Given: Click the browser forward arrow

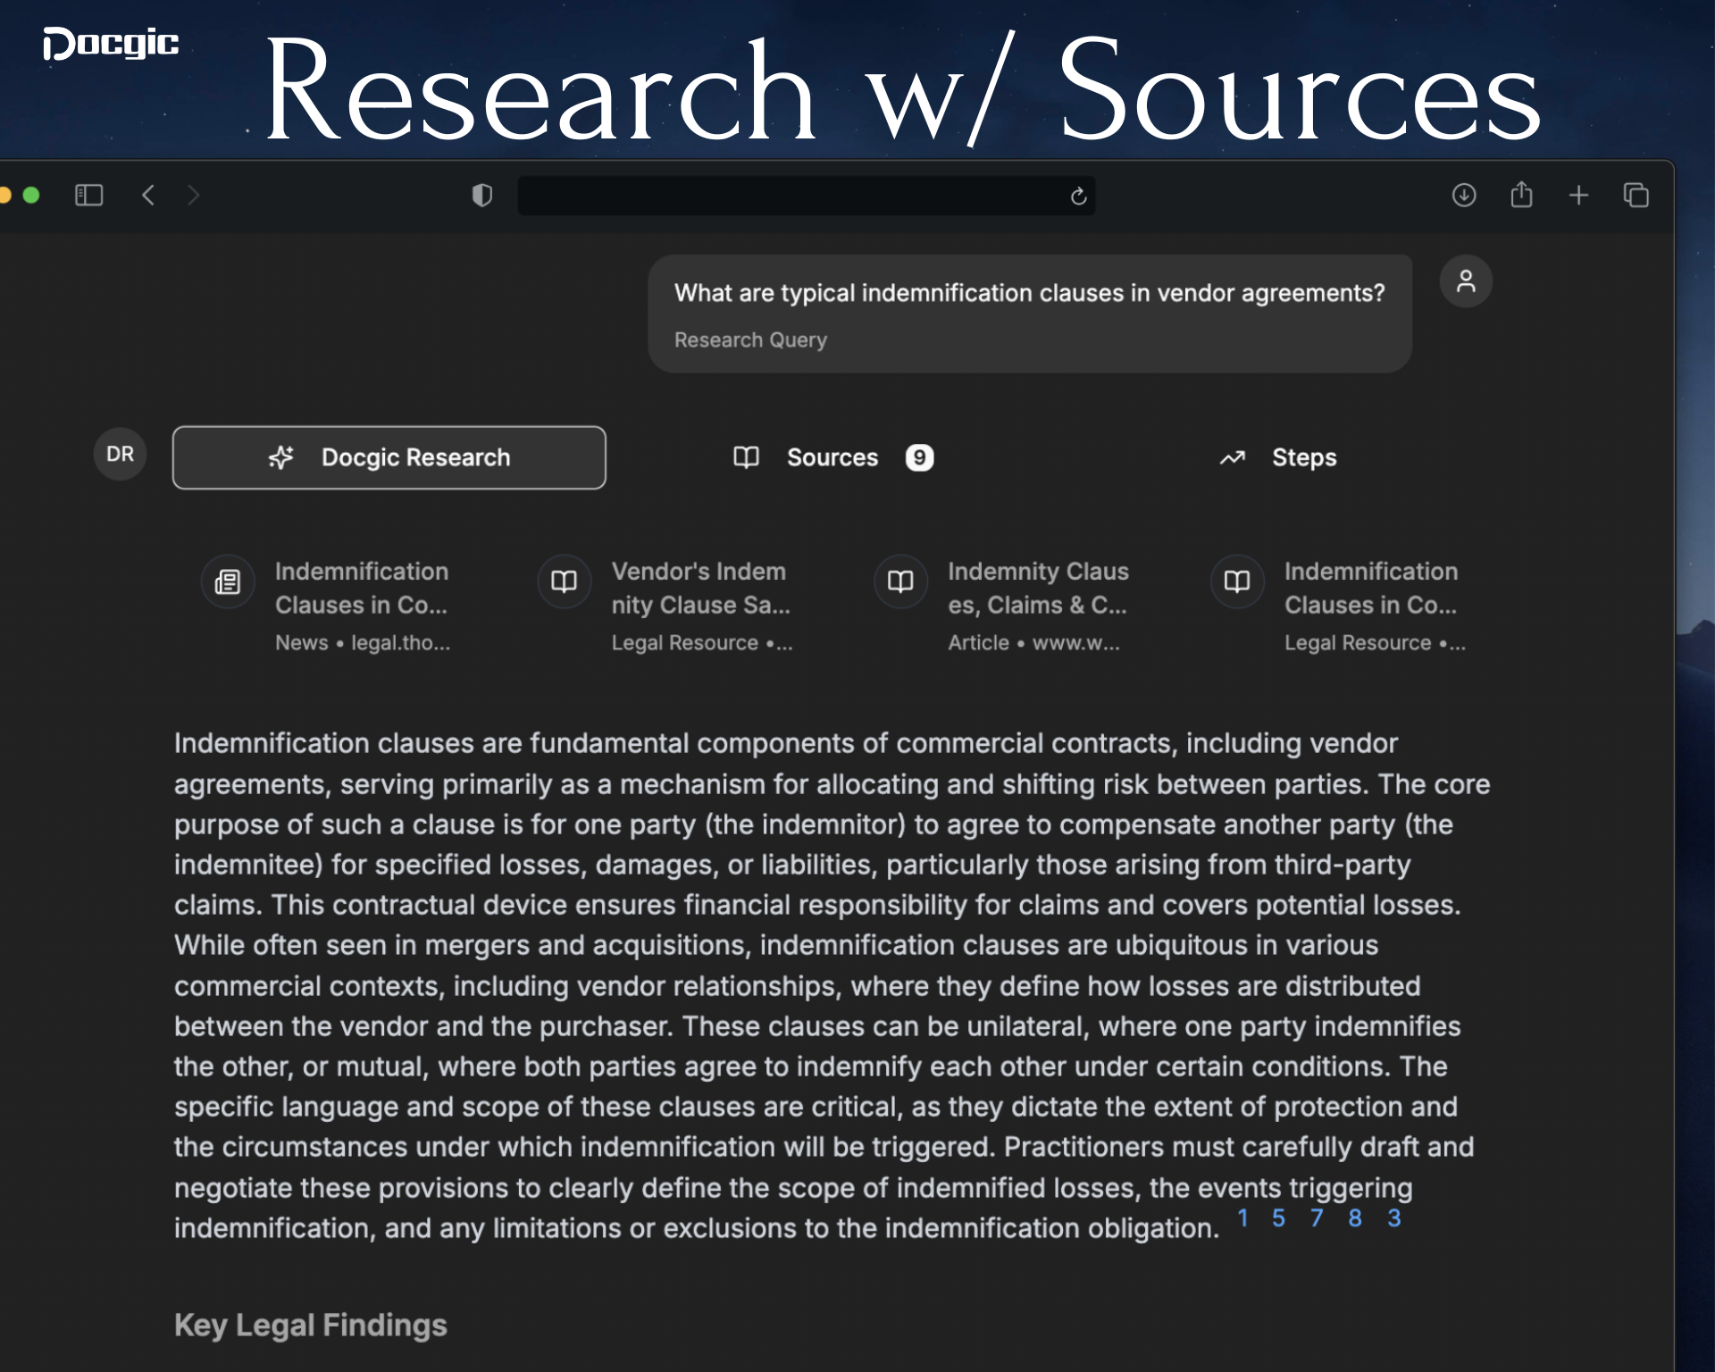Looking at the screenshot, I should point(194,195).
